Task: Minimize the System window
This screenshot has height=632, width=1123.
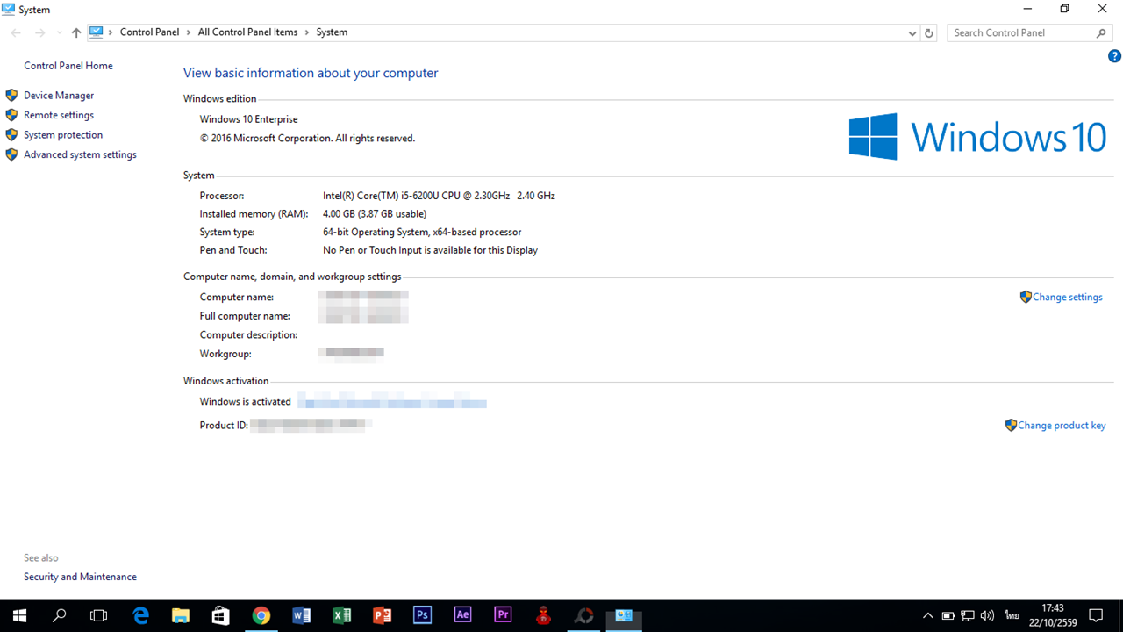Action: click(1027, 9)
